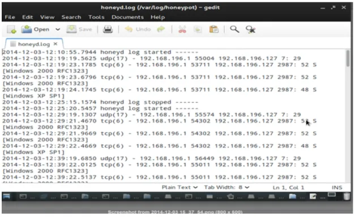The width and height of the screenshot is (355, 217).
Task: Click the 12:29:19.1307 udp(17) log line
Action: (152, 115)
